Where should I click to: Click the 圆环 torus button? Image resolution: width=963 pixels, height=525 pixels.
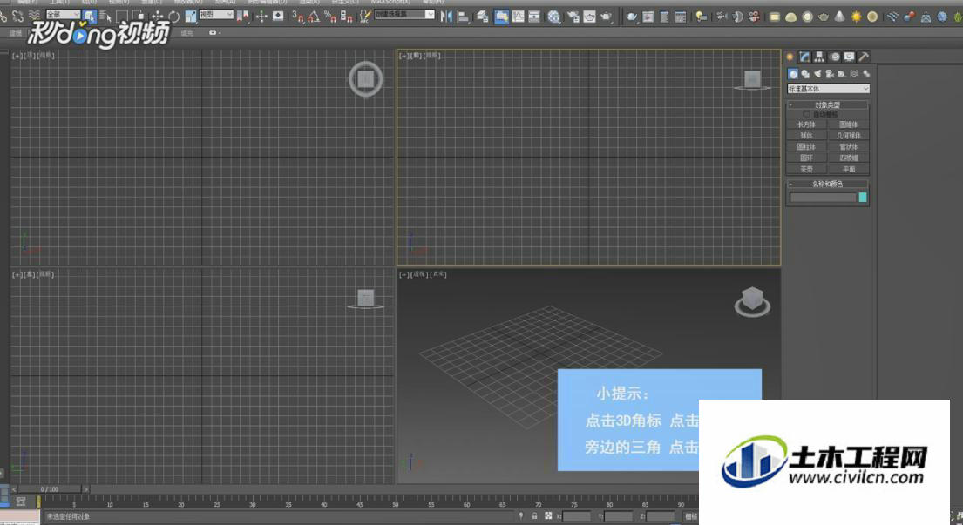coord(806,158)
